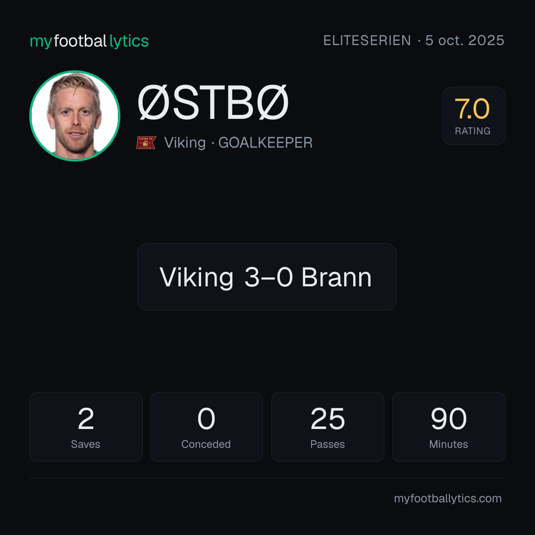Open Østbø's player portrait photo
The width and height of the screenshot is (535, 535).
pyautogui.click(x=75, y=115)
